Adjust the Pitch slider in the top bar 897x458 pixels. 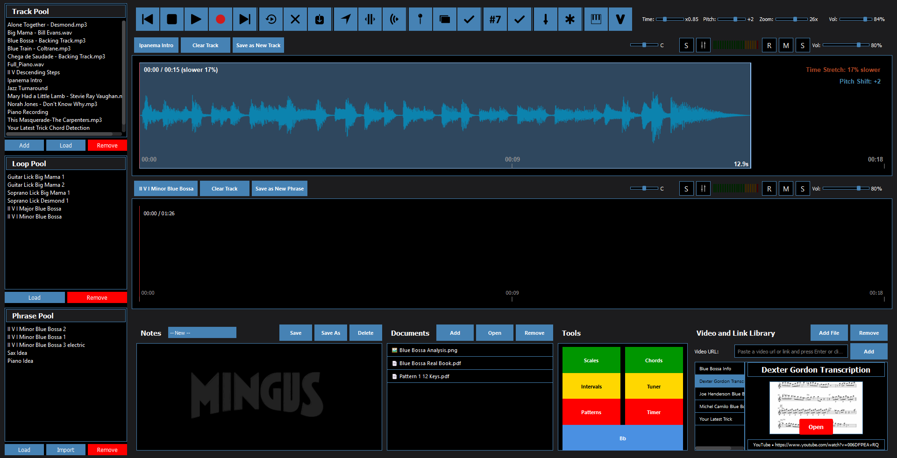point(735,19)
